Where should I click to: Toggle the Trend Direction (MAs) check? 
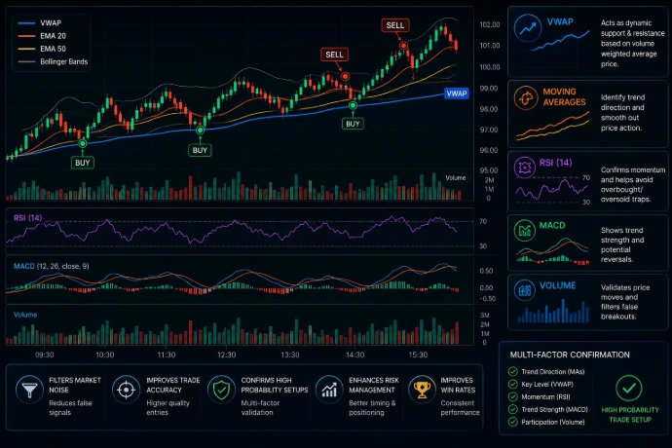[x=512, y=372]
